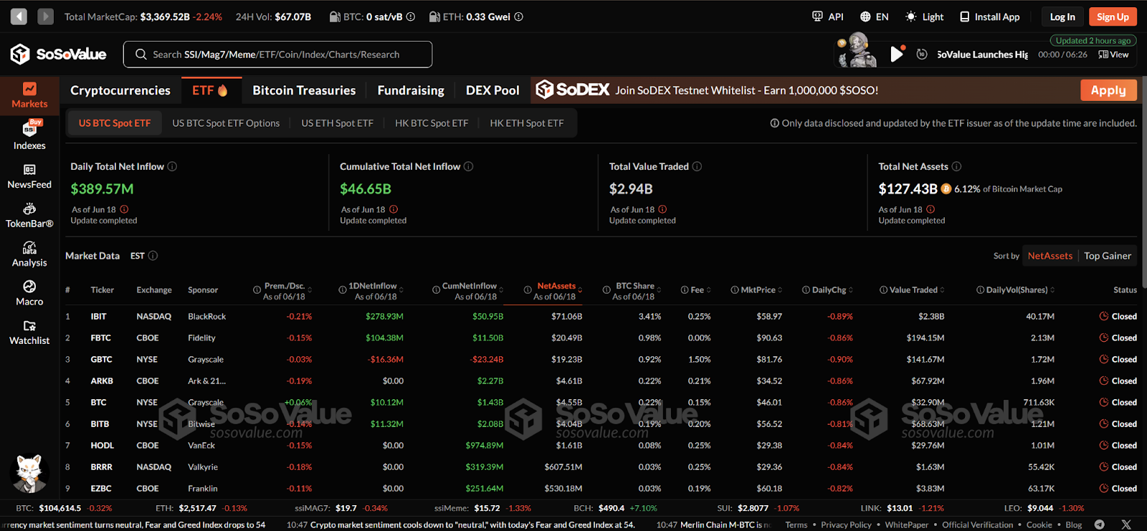Open the SoSoValue logo home link

coord(58,54)
